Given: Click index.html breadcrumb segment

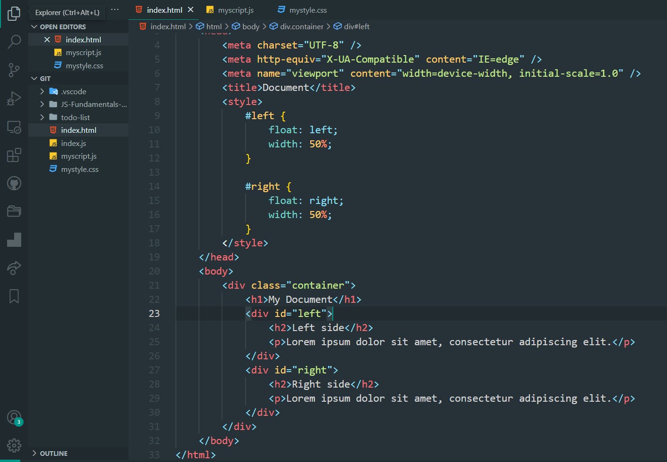Looking at the screenshot, I should (168, 26).
